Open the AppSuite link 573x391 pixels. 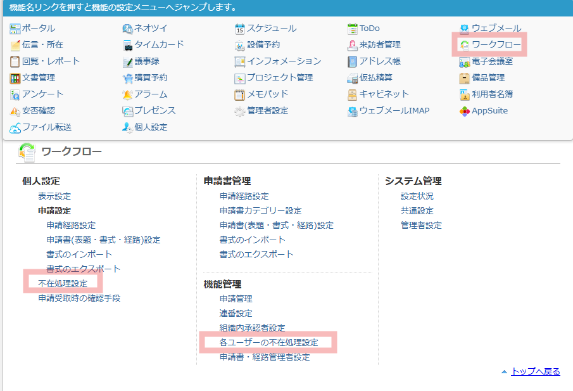point(489,110)
